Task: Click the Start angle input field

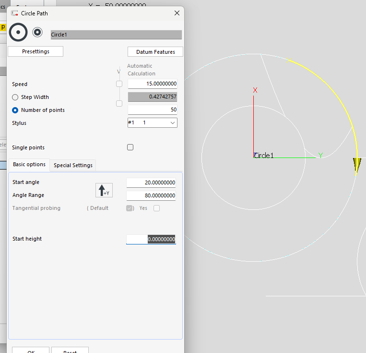Action: click(x=151, y=183)
